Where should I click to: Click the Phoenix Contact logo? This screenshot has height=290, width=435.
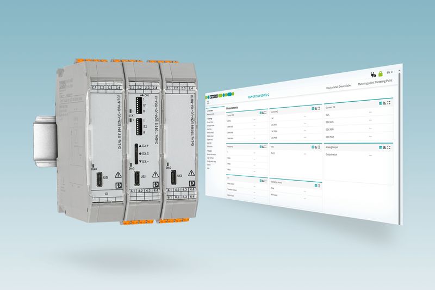coord(214,96)
